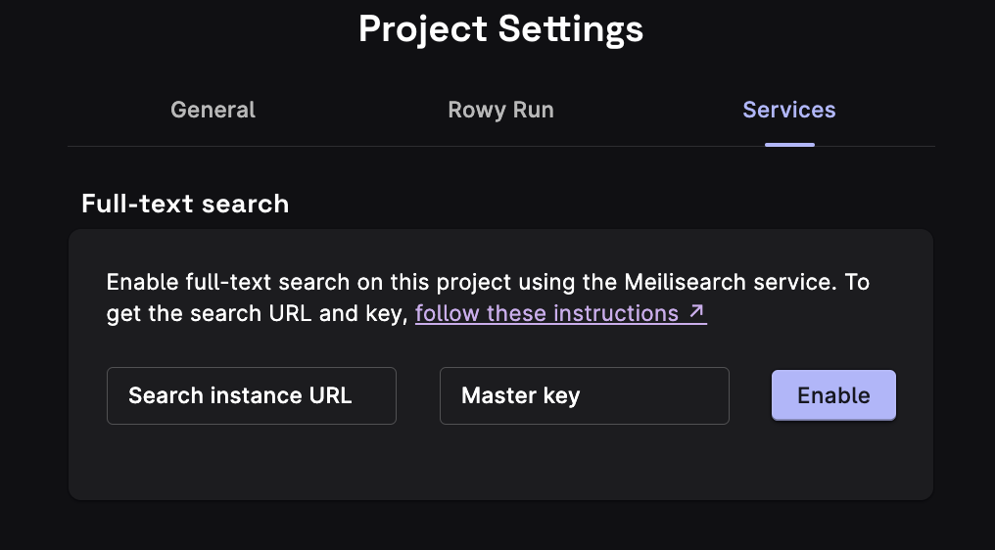This screenshot has height=550, width=995.
Task: Click empty card space below the input fields
Action: point(499,463)
